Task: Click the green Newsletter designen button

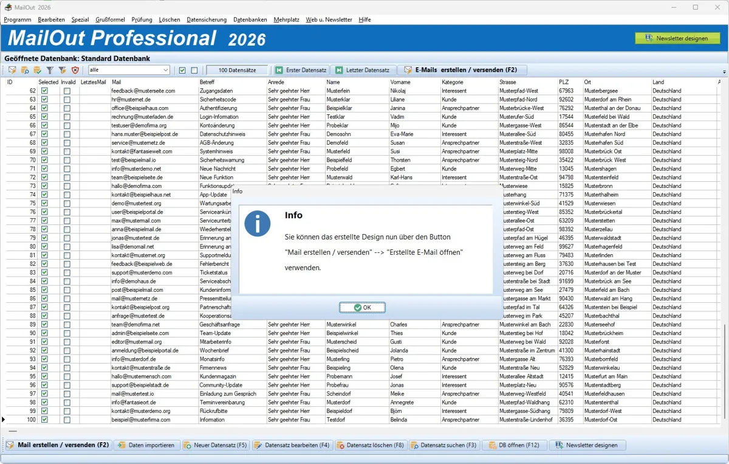Action: 677,38
